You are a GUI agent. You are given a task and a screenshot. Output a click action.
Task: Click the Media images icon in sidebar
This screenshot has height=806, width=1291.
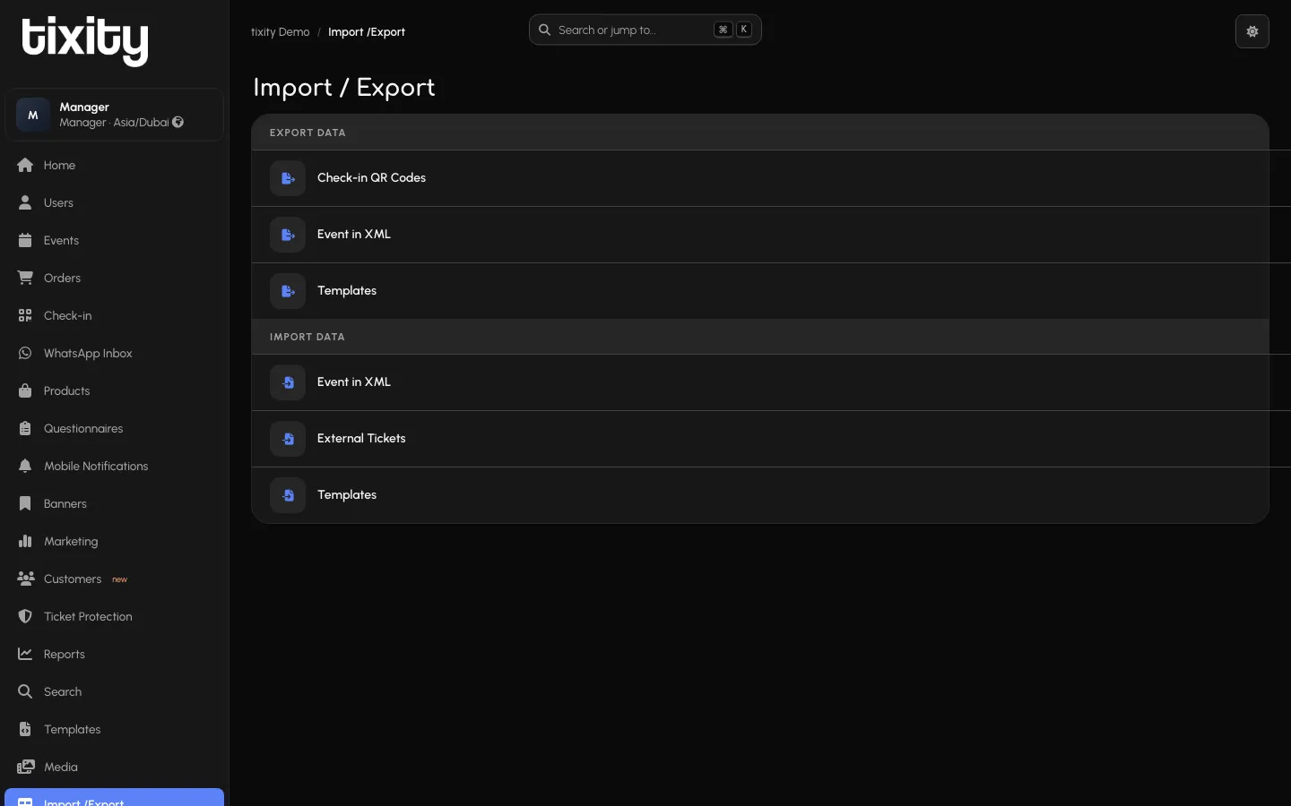(x=25, y=767)
